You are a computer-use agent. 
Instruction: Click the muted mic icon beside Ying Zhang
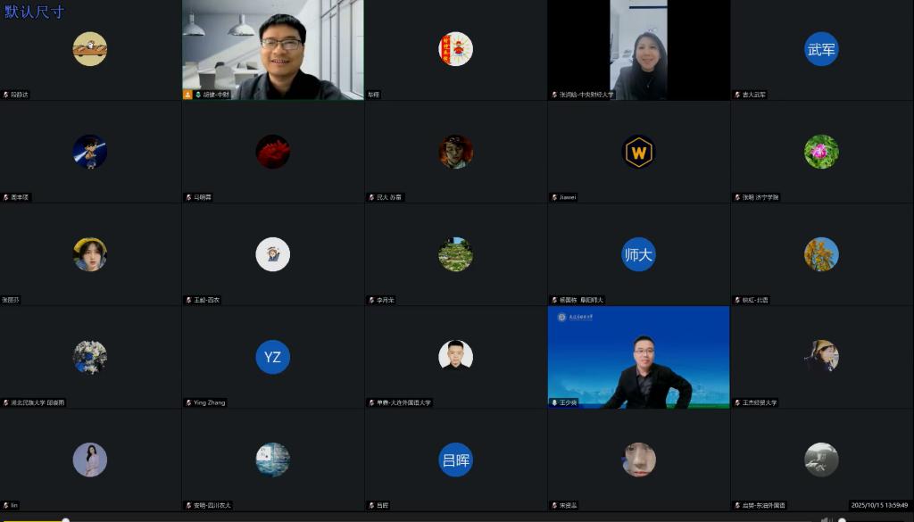[x=188, y=402]
